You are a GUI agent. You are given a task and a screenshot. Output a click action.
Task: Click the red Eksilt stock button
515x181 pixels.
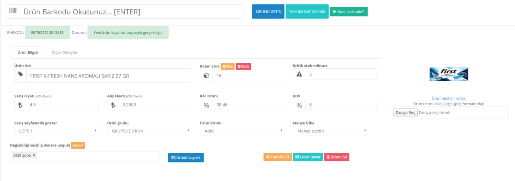(243, 66)
